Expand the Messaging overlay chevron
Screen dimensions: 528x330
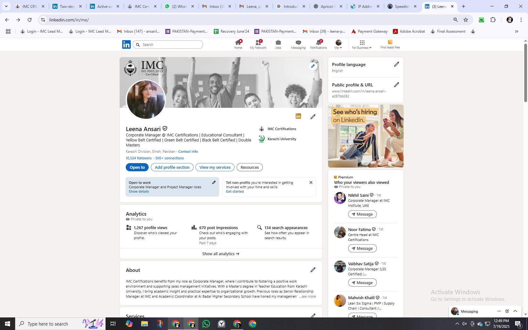pyautogui.click(x=515, y=311)
